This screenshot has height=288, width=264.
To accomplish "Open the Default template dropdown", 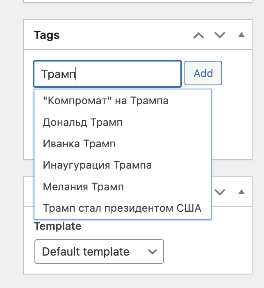I will click(99, 251).
